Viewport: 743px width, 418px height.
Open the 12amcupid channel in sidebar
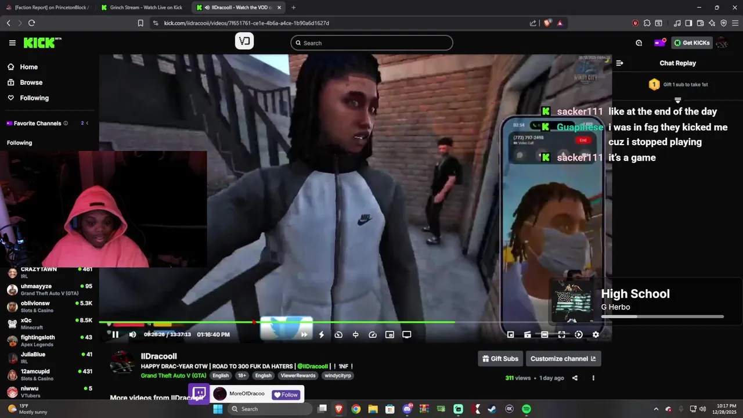tap(49, 374)
